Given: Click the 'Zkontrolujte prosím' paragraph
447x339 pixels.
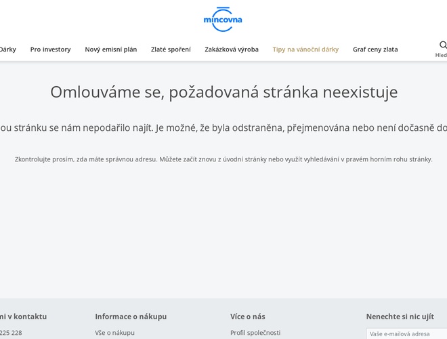Looking at the screenshot, I should coord(223,159).
